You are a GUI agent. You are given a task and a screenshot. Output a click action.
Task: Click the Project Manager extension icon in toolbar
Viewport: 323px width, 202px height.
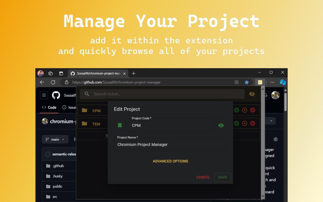(260, 82)
